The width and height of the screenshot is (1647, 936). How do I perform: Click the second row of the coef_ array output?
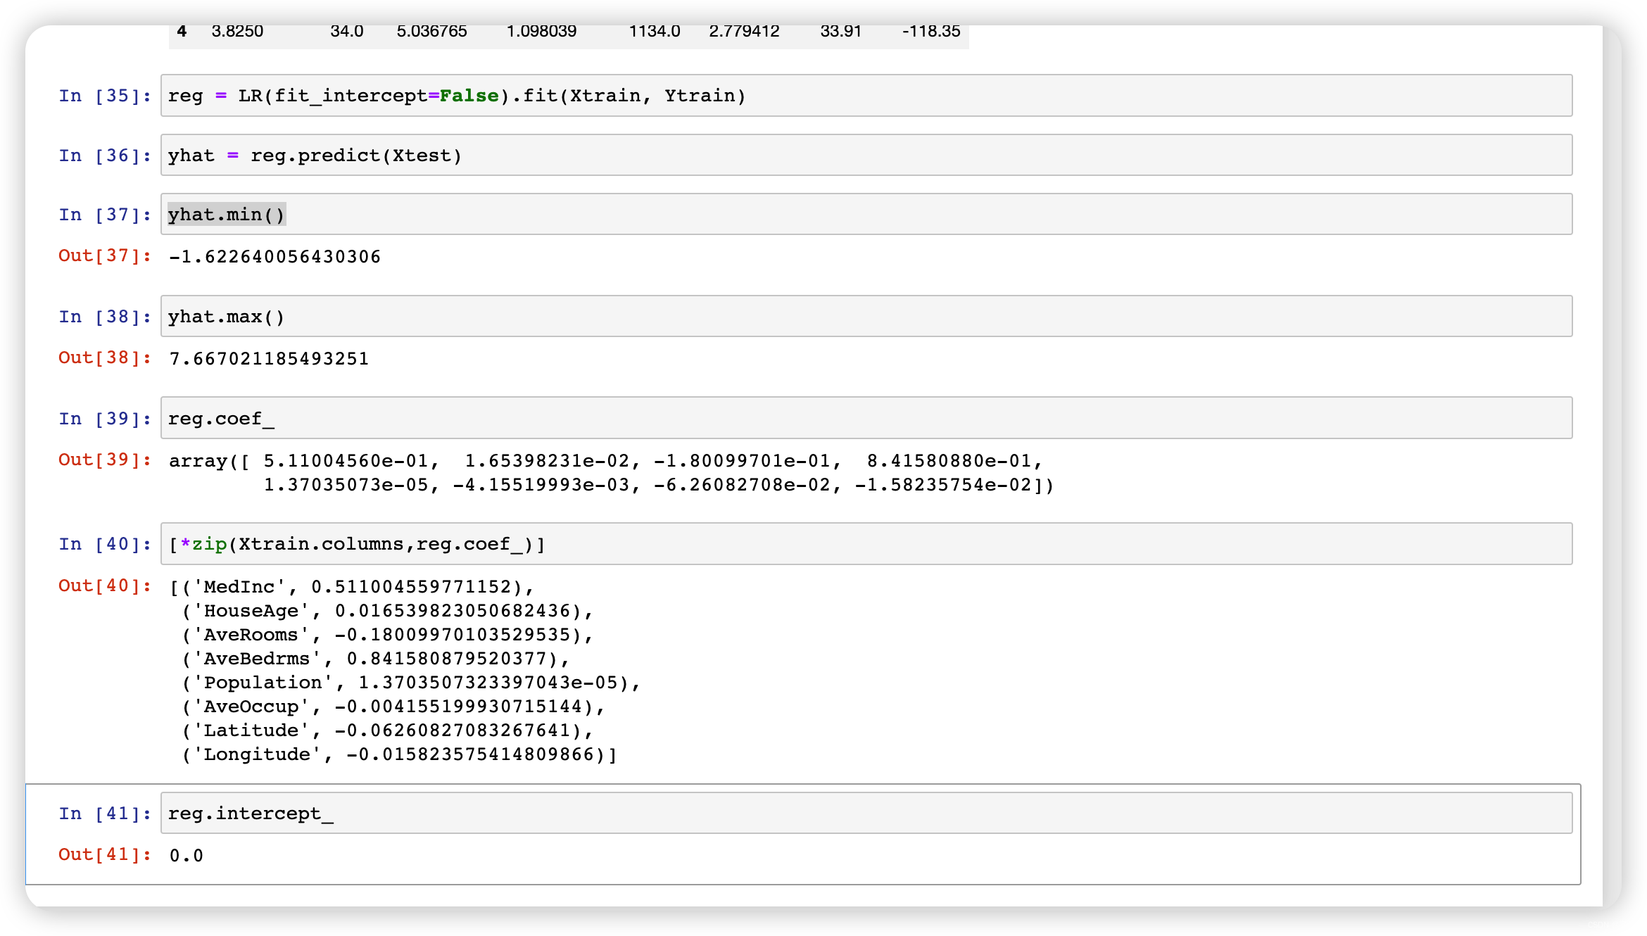click(x=659, y=485)
